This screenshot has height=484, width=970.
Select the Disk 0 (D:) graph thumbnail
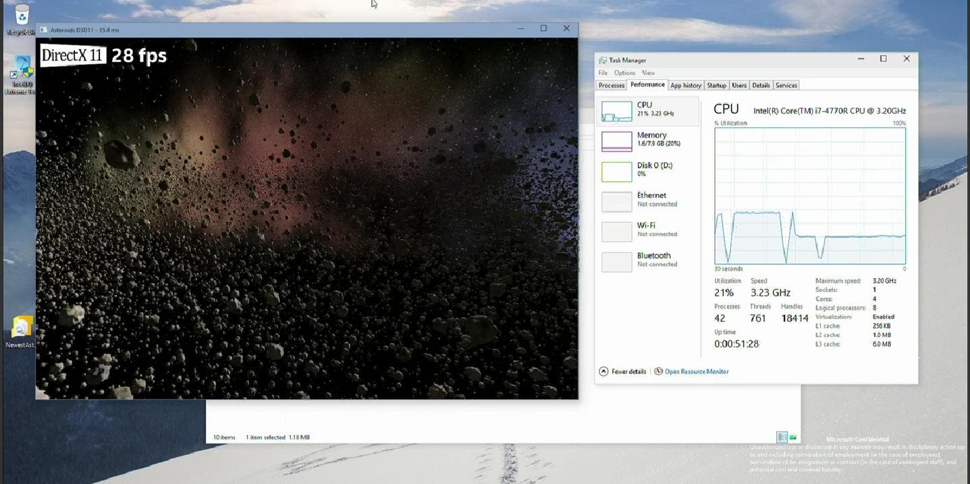(x=616, y=171)
